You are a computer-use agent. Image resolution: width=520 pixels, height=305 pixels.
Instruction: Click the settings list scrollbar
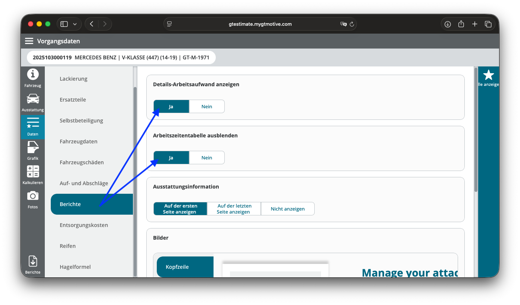(135, 181)
